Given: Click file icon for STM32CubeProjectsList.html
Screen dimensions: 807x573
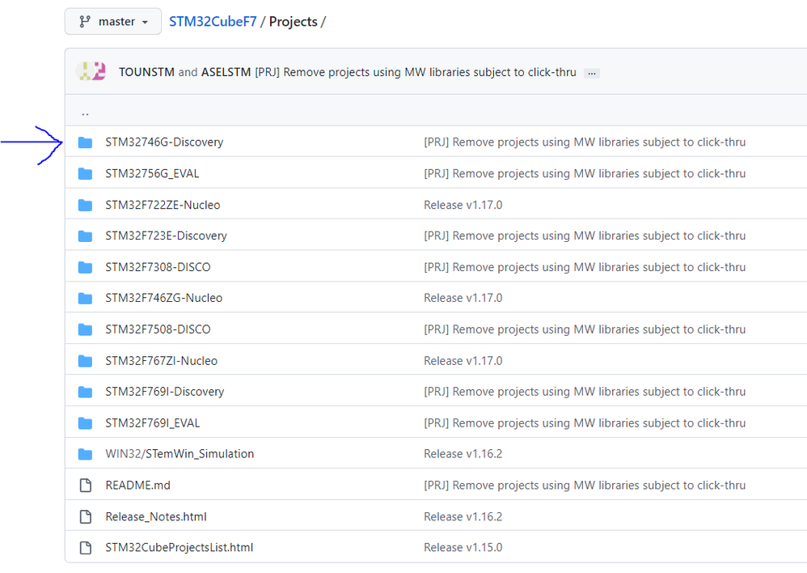Looking at the screenshot, I should click(86, 548).
